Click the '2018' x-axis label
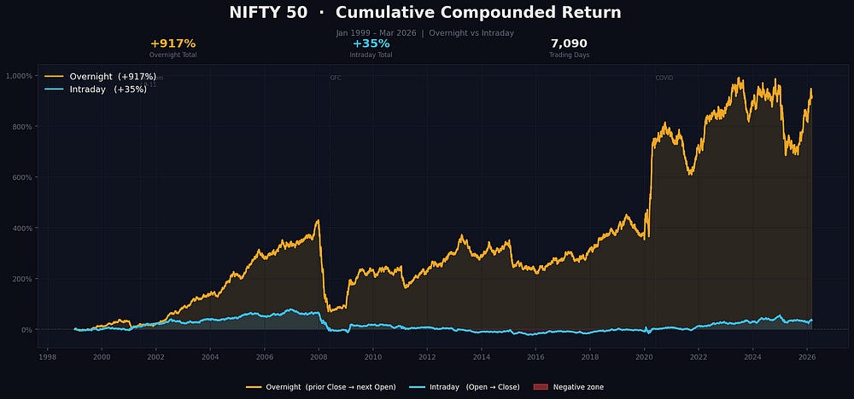This screenshot has height=399, width=854. [590, 357]
